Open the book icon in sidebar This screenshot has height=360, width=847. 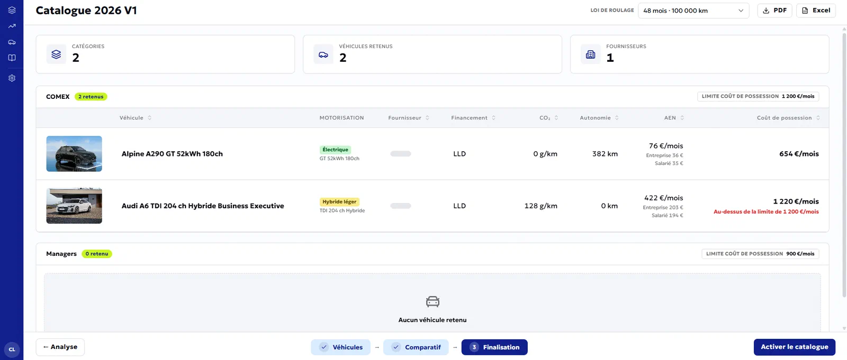click(12, 58)
